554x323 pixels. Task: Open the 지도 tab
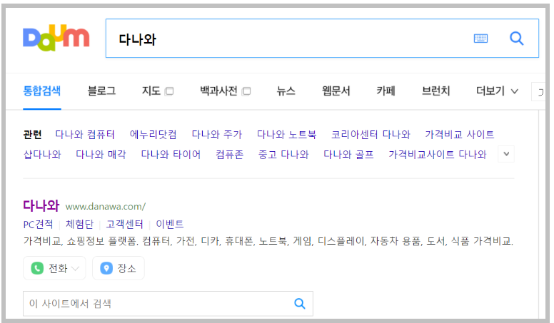(x=151, y=91)
